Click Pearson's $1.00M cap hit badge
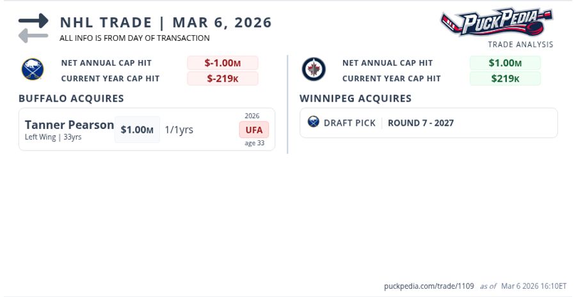This screenshot has height=297, width=576. [x=137, y=130]
